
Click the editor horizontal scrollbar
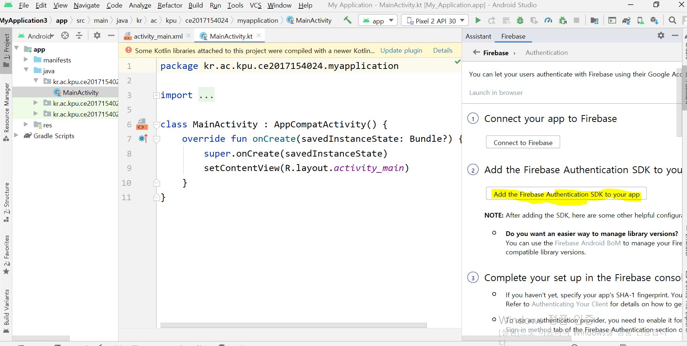(x=293, y=325)
